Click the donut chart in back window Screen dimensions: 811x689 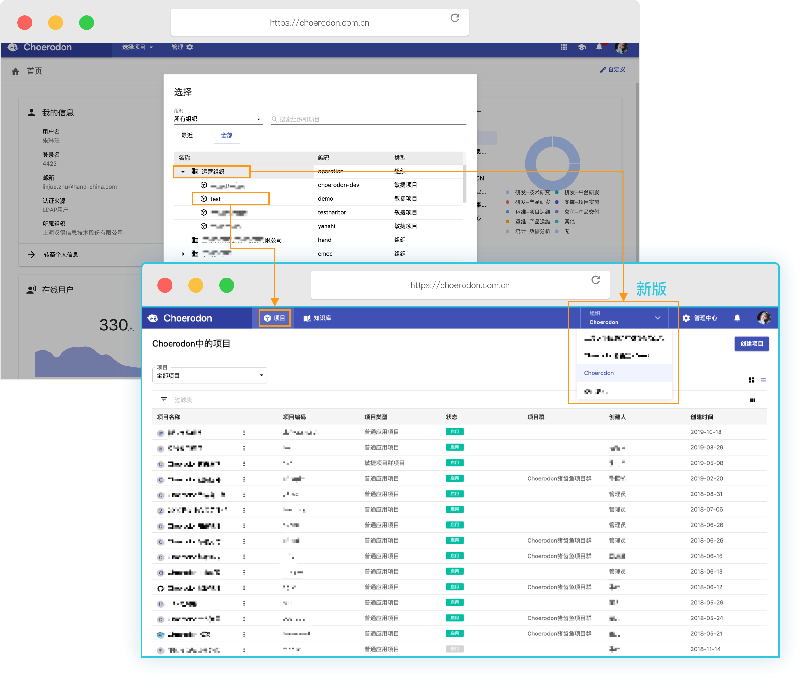pyautogui.click(x=552, y=164)
